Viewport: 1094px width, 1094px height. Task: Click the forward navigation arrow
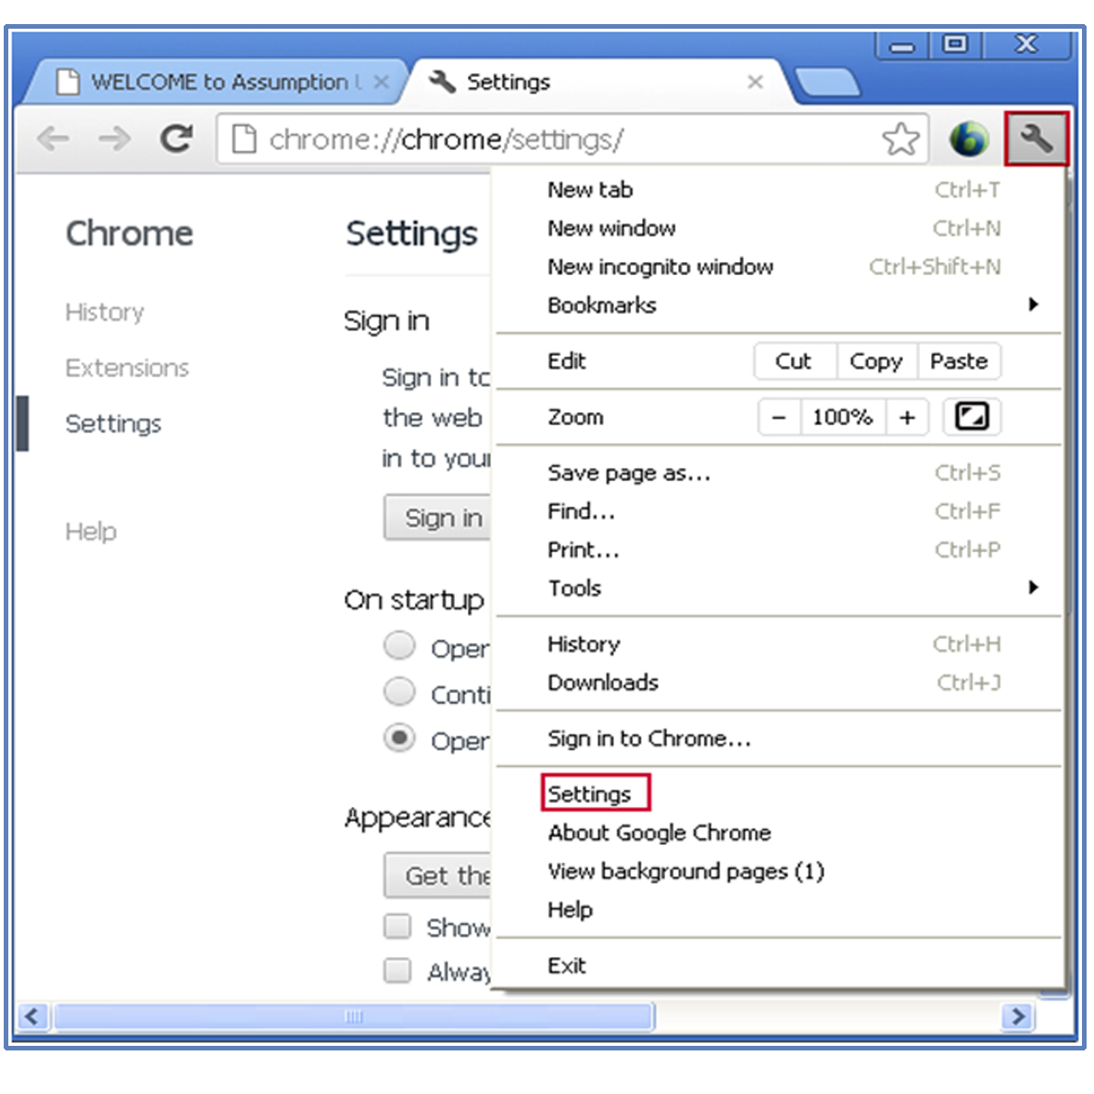tap(114, 139)
